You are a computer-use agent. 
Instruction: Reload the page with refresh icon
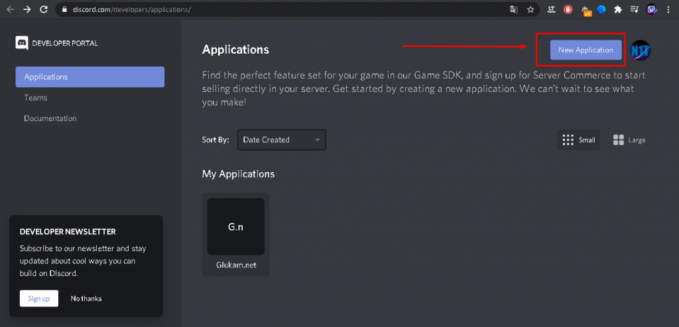tap(44, 9)
